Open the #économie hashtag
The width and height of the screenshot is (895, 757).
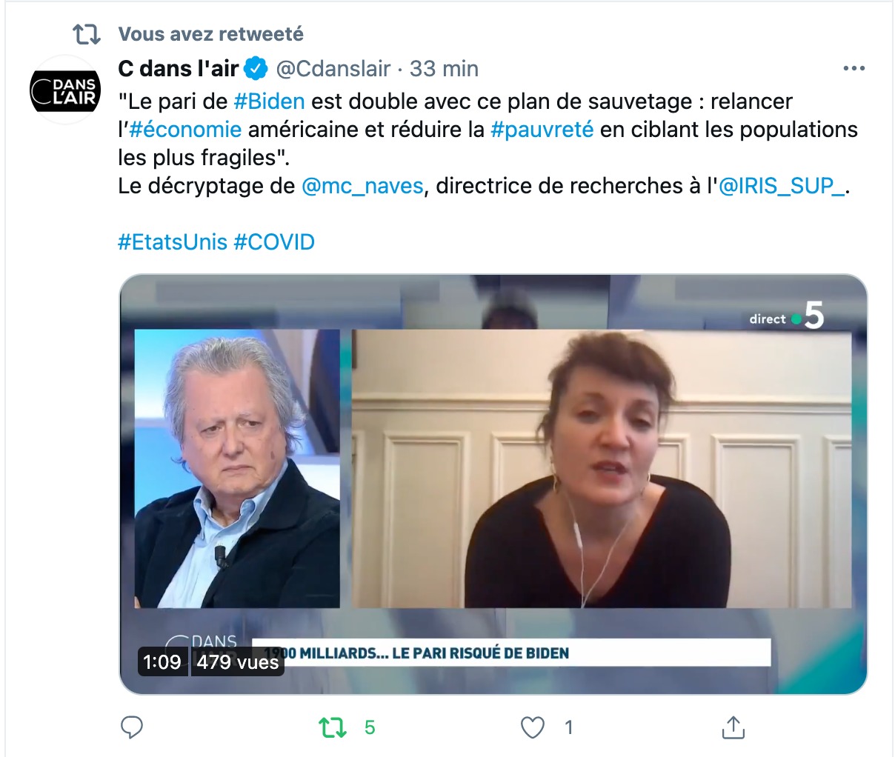point(185,130)
